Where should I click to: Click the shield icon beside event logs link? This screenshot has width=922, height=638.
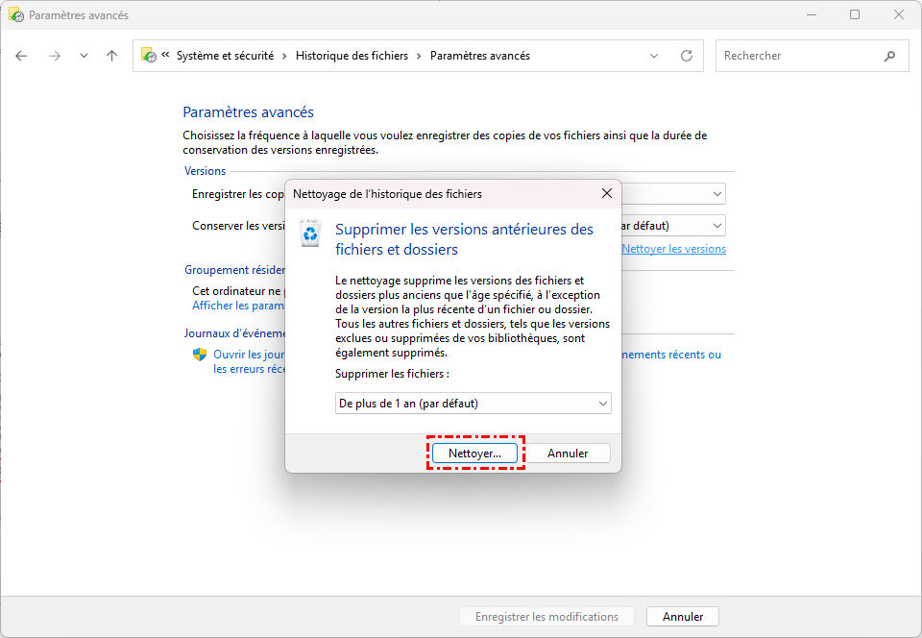pyautogui.click(x=200, y=355)
